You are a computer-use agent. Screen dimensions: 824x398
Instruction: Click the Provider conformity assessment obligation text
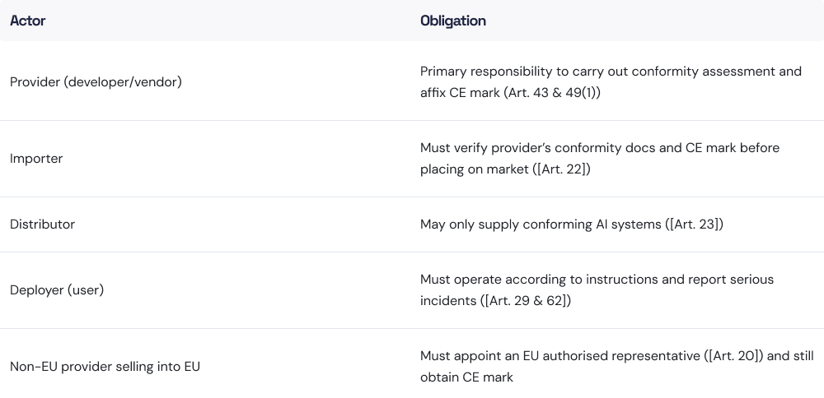pos(610,72)
